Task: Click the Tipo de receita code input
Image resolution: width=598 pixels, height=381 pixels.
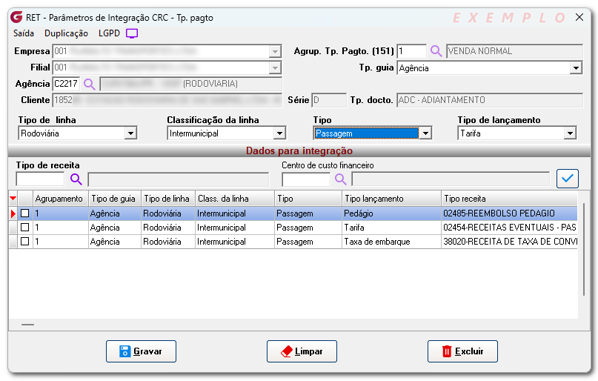Action: point(41,179)
